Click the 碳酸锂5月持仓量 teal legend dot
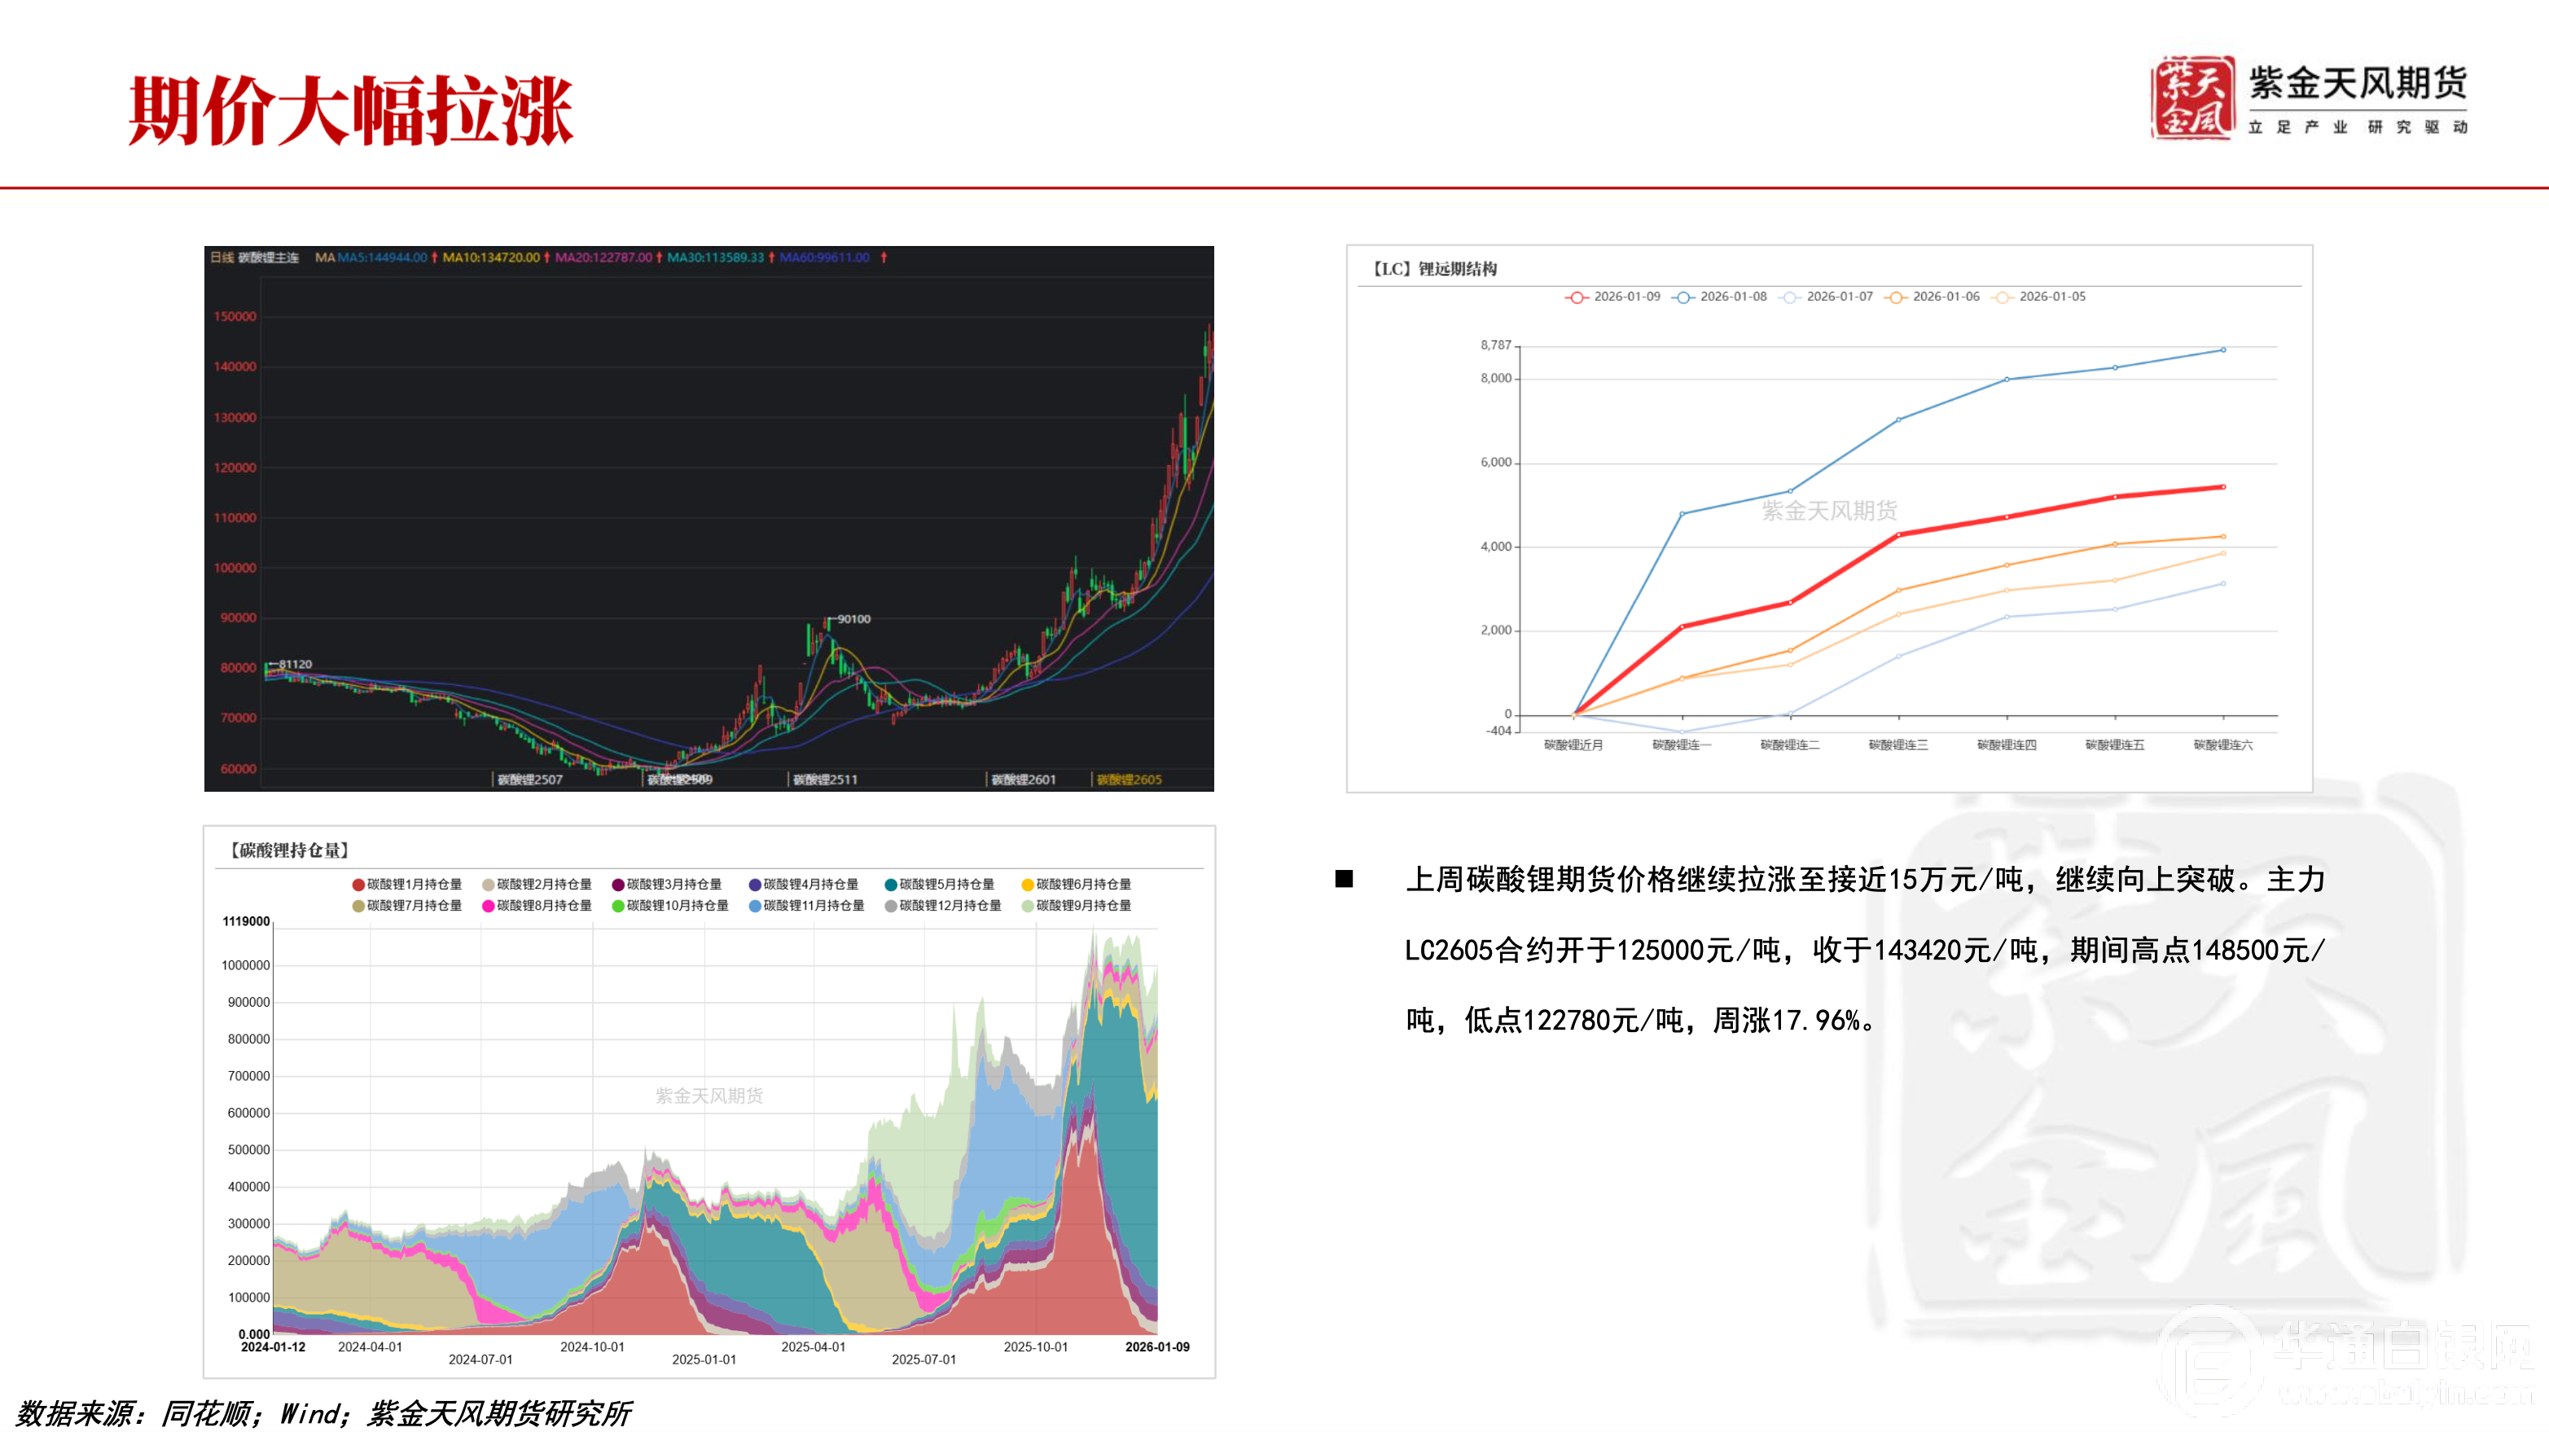This screenshot has height=1432, width=2549. pyautogui.click(x=891, y=885)
